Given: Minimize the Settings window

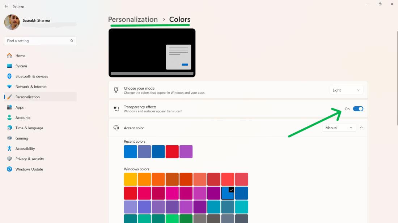Looking at the screenshot, I should click(368, 4).
